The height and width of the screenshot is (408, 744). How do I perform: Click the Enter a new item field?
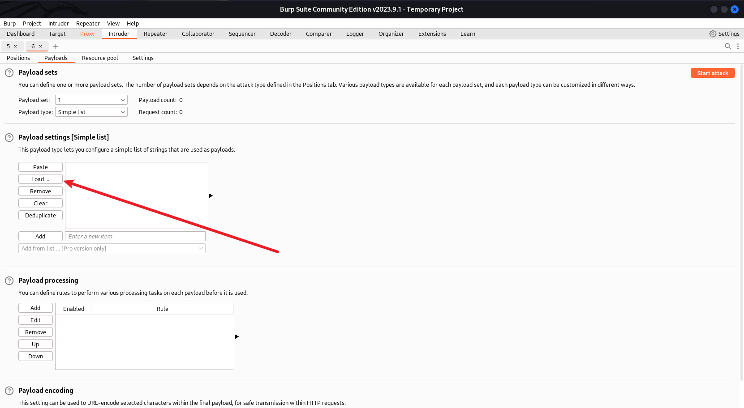pyautogui.click(x=135, y=236)
